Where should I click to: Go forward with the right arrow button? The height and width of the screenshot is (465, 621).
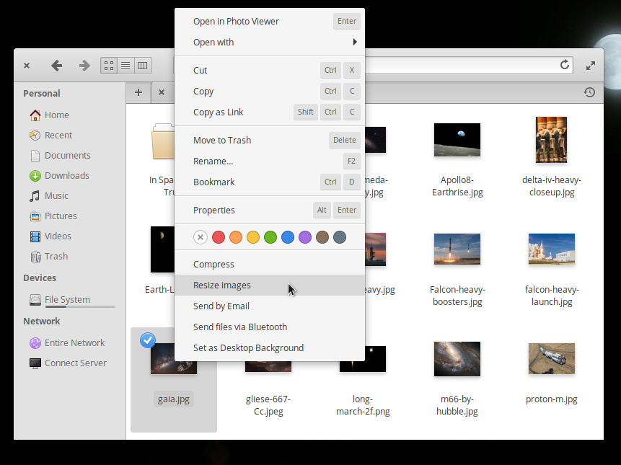point(84,66)
